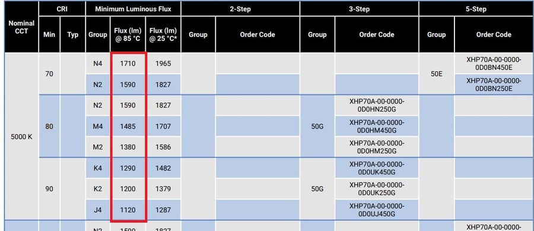Click order code XHP70A-00-0000-0D0UJ450G

(x=377, y=210)
